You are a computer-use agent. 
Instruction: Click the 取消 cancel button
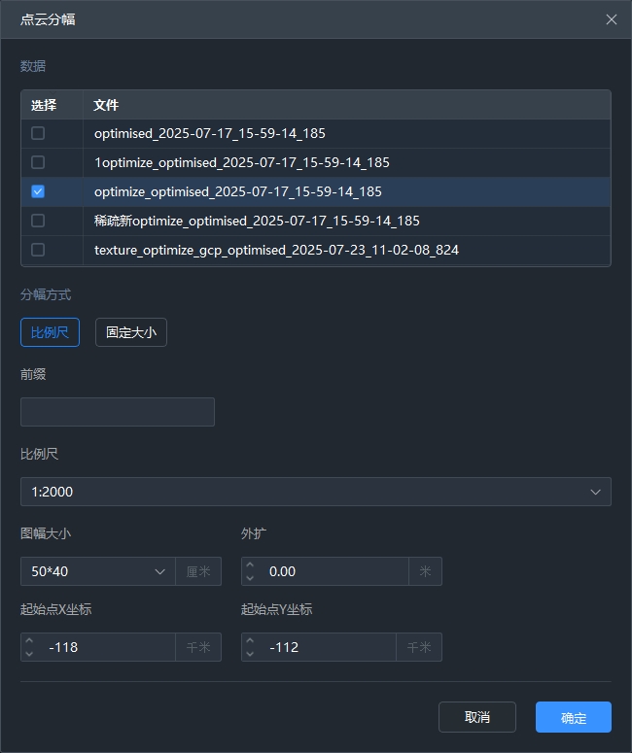coord(476,717)
